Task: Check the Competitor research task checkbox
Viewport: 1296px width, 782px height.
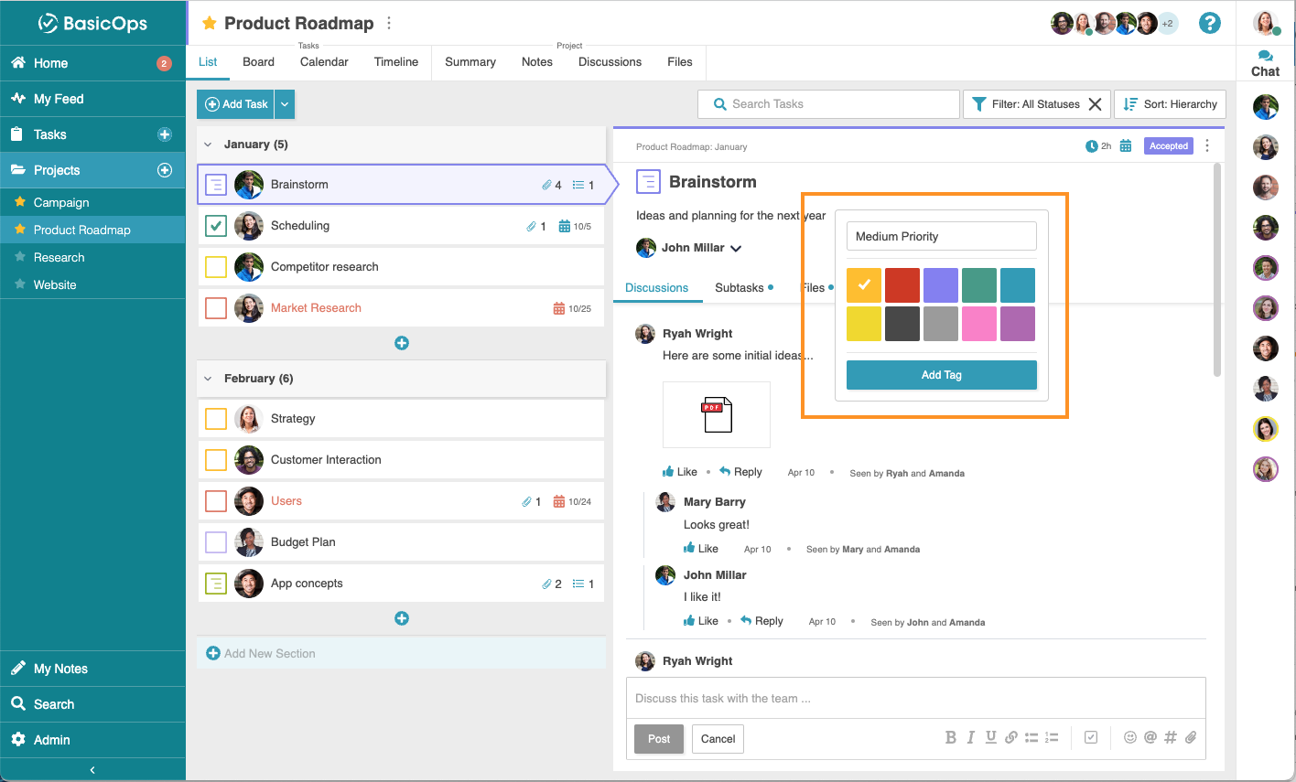Action: [216, 267]
